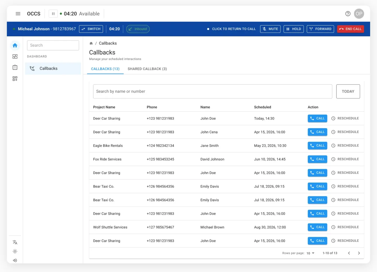377x272 pixels.
Task: Switch to the Shared Callback (3) tab
Action: pyautogui.click(x=147, y=69)
